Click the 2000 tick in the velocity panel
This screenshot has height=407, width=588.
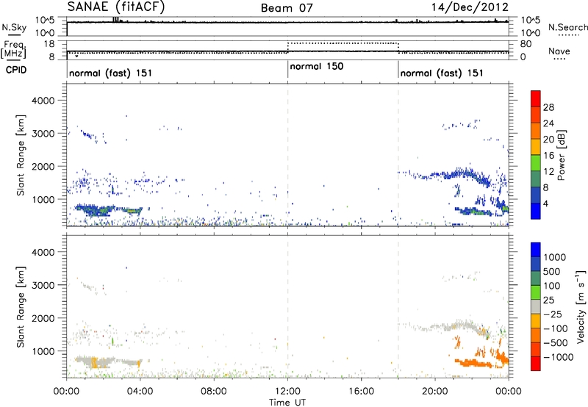click(x=43, y=318)
